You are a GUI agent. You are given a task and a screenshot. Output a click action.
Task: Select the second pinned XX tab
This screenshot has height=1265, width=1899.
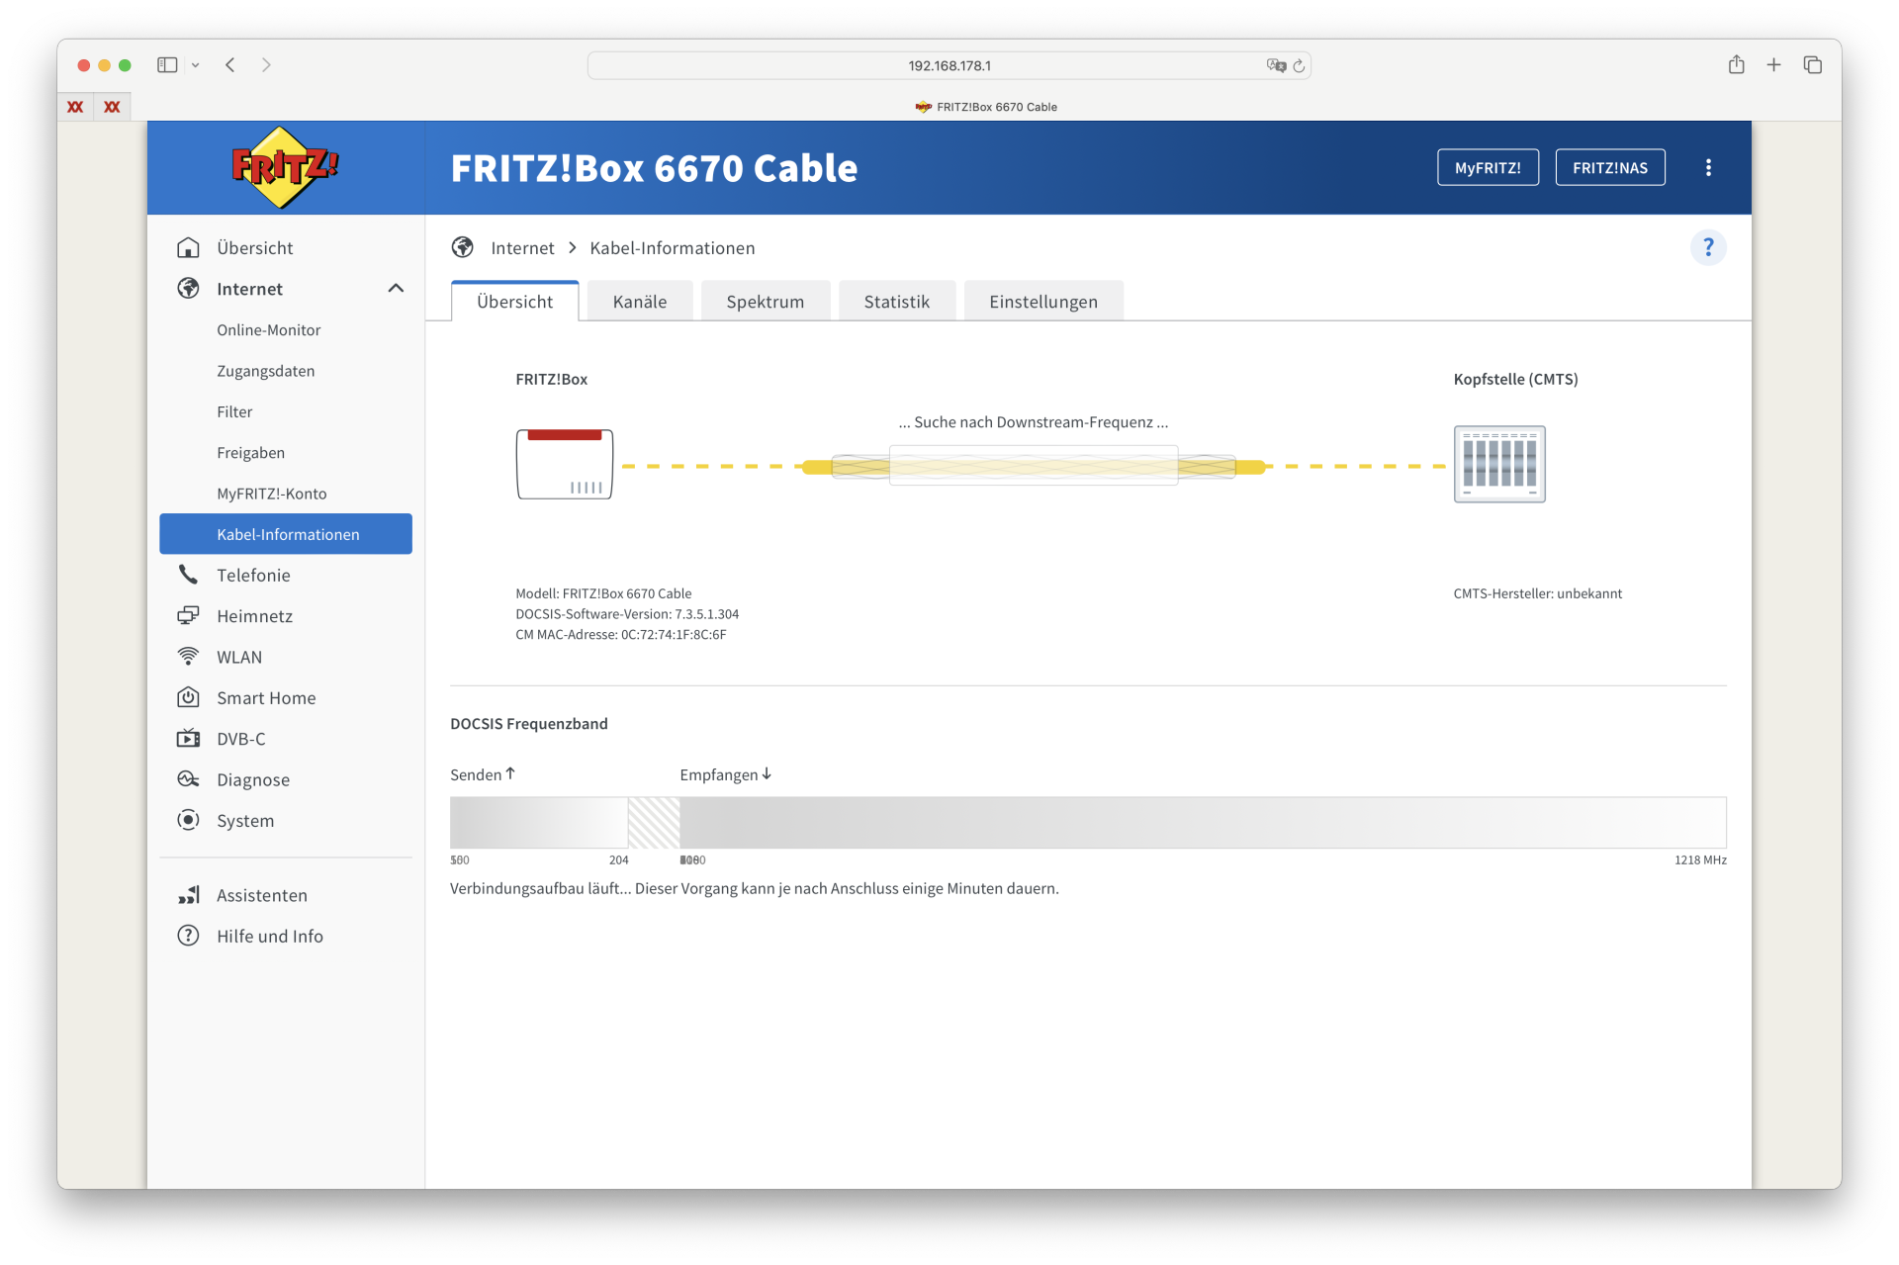point(112,107)
